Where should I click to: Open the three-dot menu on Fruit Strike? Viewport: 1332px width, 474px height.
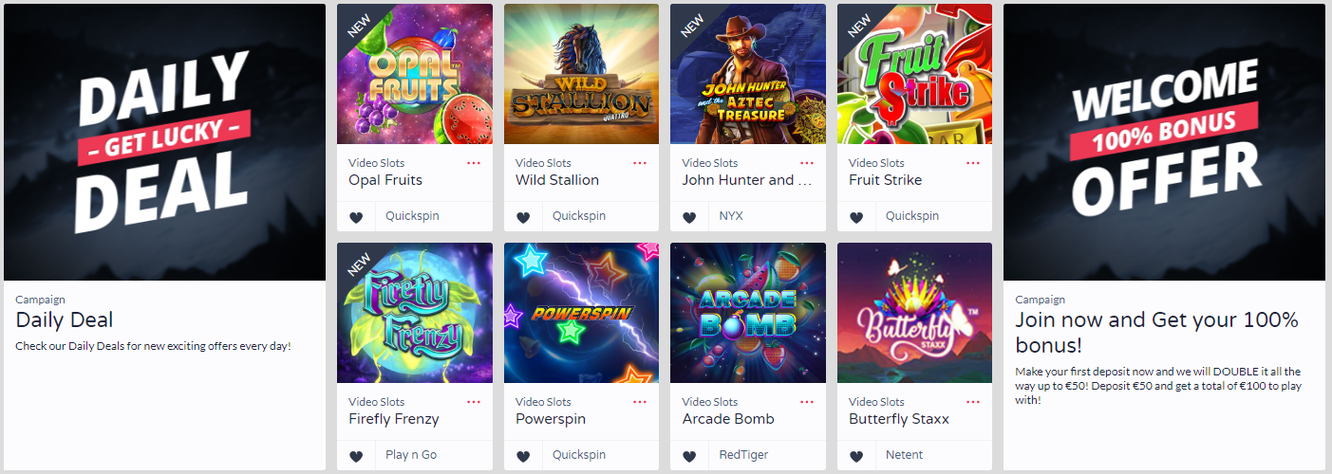(973, 163)
